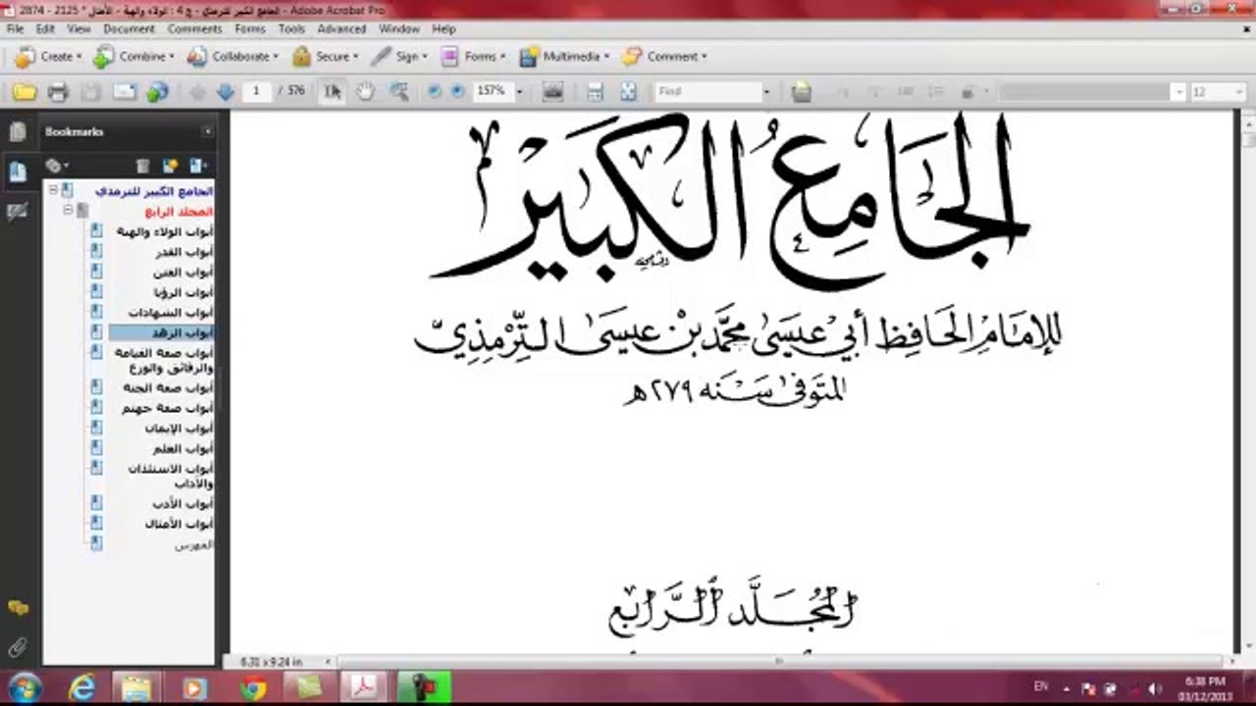
Task: Open the Advanced menu
Action: [x=341, y=29]
